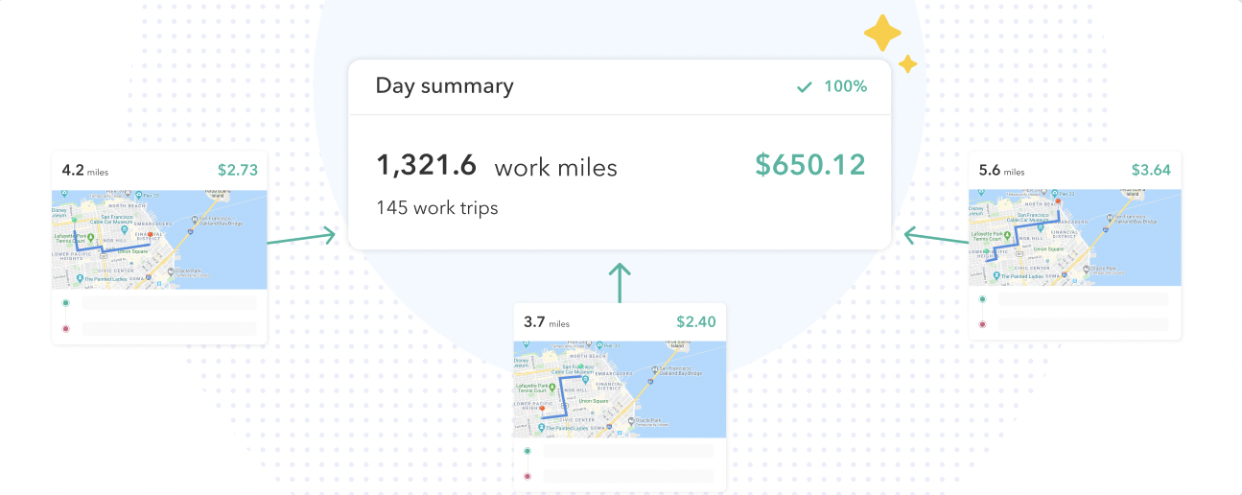Click the upward arrow above the 3.7 miles card
Image resolution: width=1242 pixels, height=495 pixels.
(x=621, y=283)
